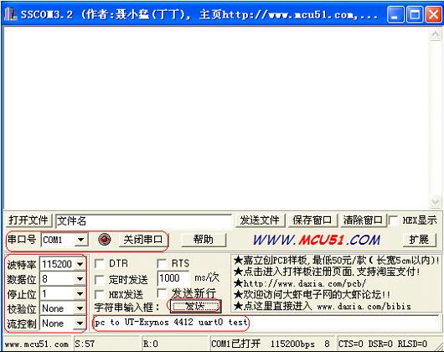Click the scroll up arrow of receive window
This screenshot has height=352, width=444.
(435, 35)
